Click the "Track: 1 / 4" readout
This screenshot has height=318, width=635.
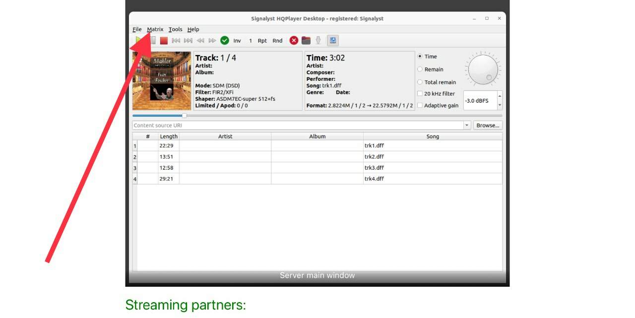click(216, 58)
